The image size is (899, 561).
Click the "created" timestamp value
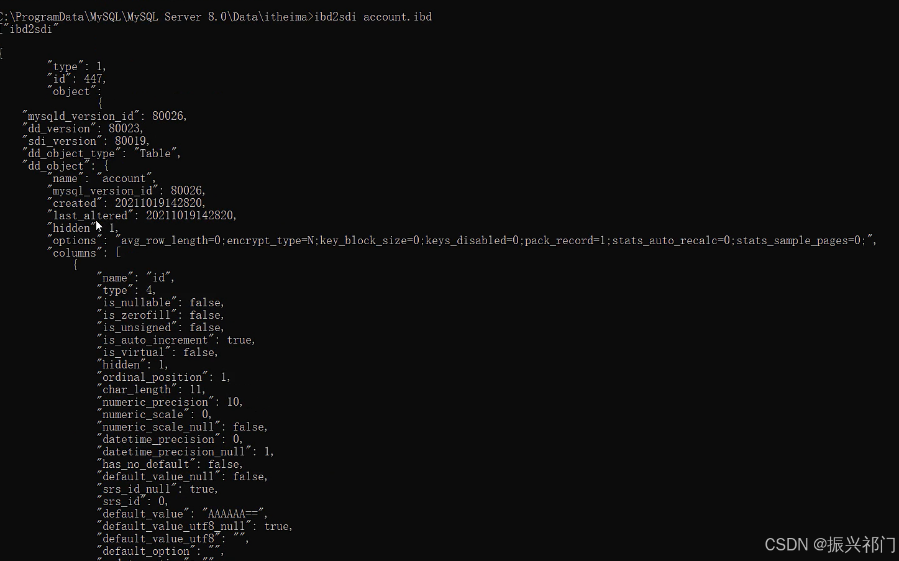[160, 203]
